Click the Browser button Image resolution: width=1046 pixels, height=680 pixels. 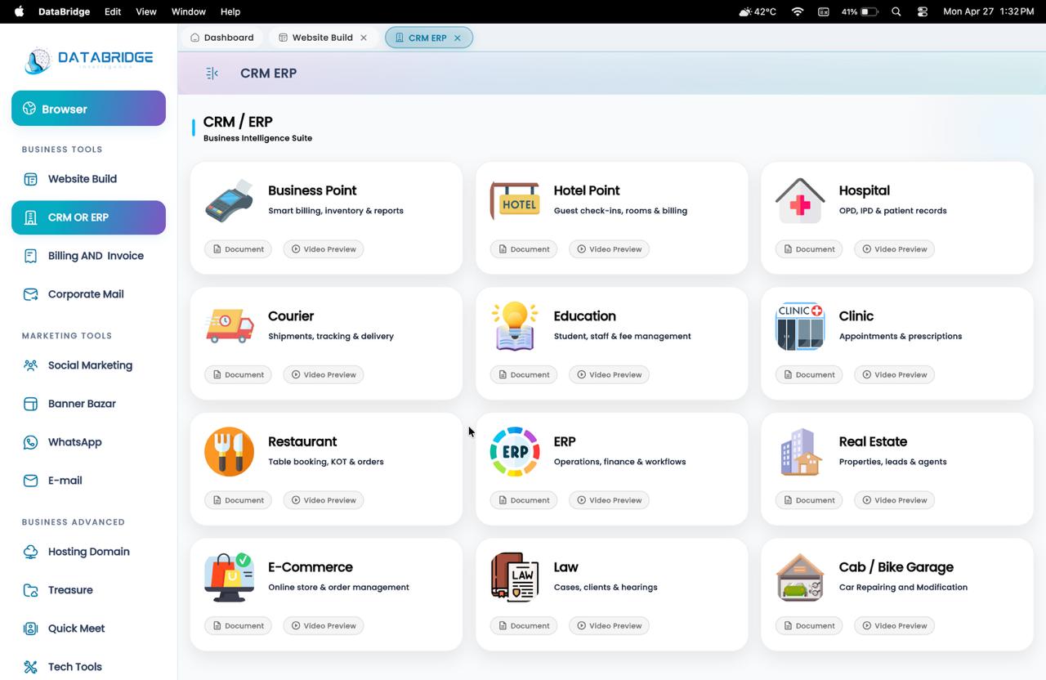(88, 109)
